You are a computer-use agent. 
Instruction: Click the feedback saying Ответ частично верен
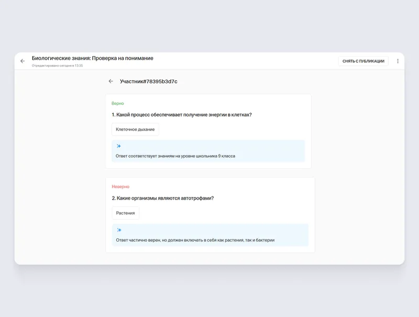pos(195,240)
